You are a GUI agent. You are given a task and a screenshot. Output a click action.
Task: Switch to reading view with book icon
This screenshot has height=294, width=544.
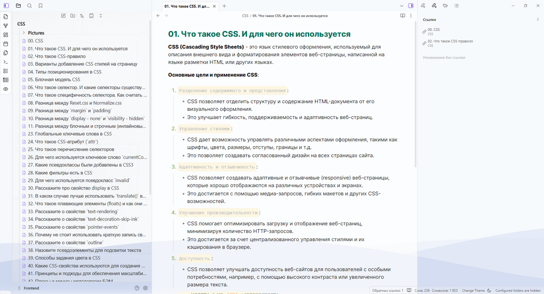pos(402,16)
